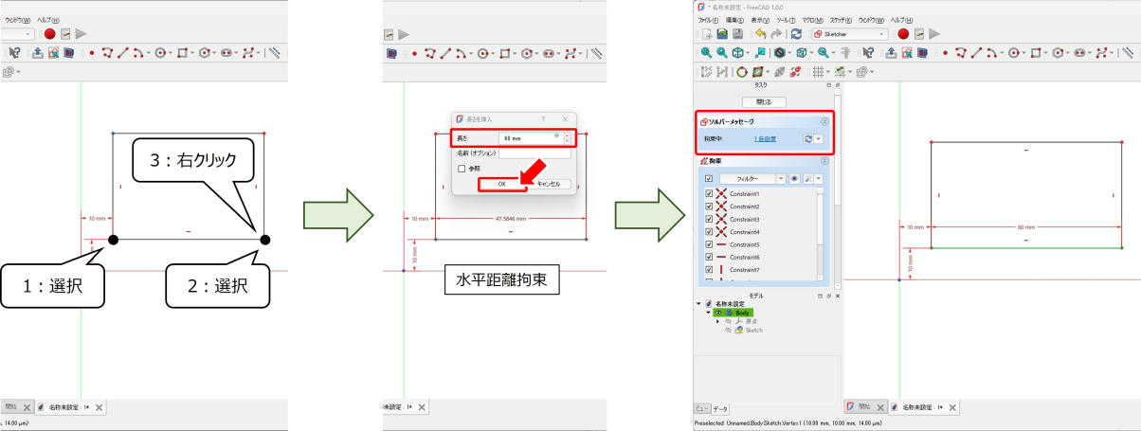Click the Save document icon
Viewport: 1141px width, 431px height.
point(736,34)
